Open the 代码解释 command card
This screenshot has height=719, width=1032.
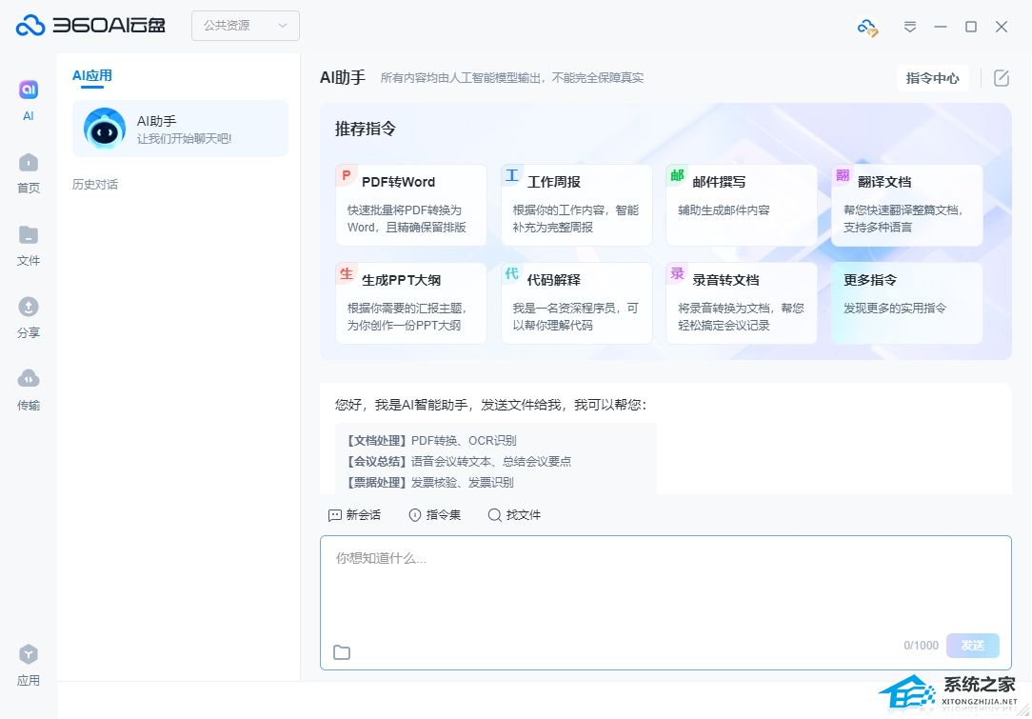pos(577,304)
